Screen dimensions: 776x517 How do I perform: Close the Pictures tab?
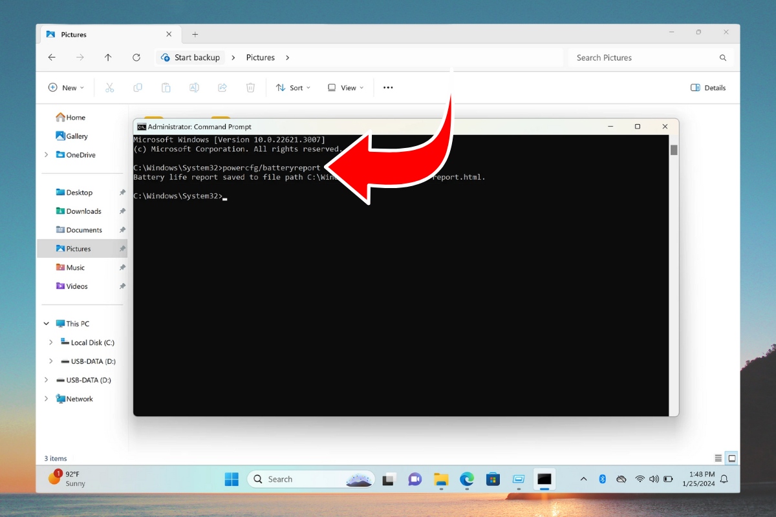tap(169, 34)
